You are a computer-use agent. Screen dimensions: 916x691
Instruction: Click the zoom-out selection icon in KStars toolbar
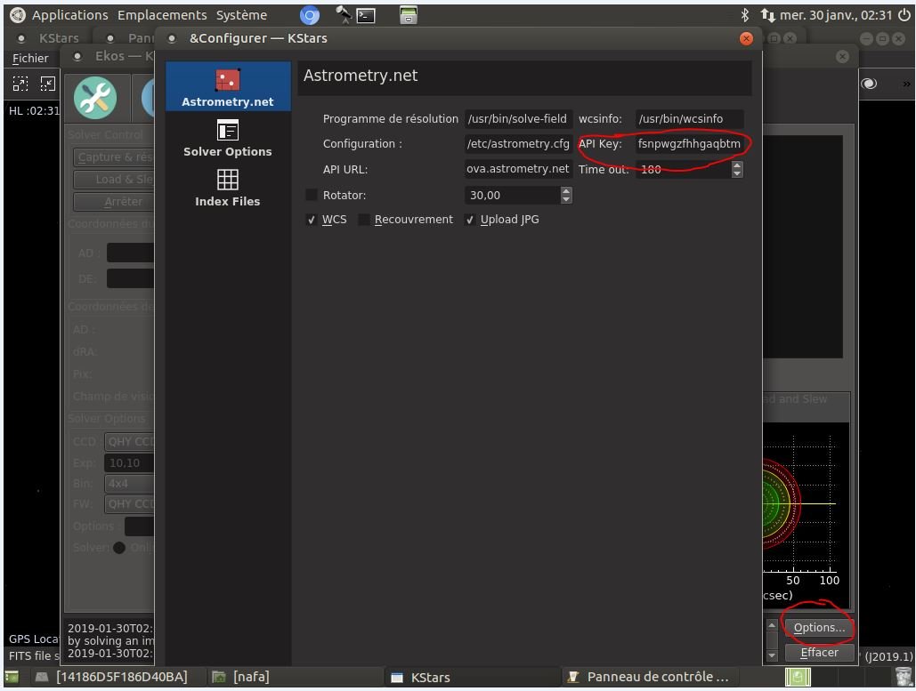[x=47, y=84]
